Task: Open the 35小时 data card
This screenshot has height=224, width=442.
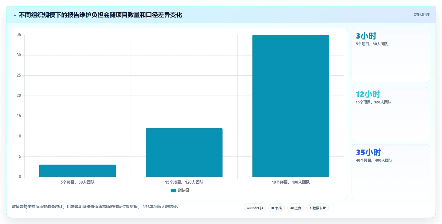Action: click(391, 172)
